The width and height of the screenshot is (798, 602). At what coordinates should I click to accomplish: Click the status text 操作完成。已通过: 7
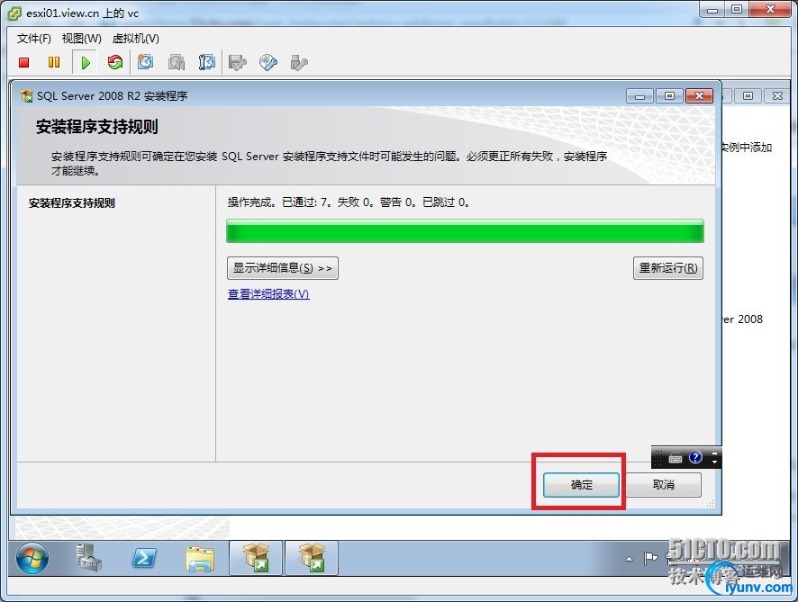(x=278, y=202)
